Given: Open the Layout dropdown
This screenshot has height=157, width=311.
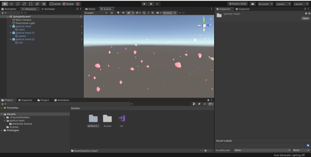Looking at the screenshot, I should pyautogui.click(x=301, y=4).
